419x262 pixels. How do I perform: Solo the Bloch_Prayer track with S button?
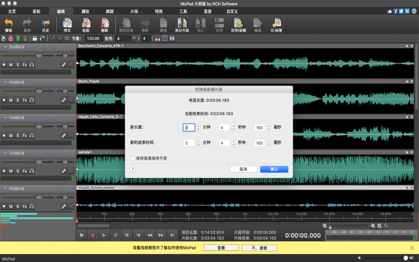[18, 100]
